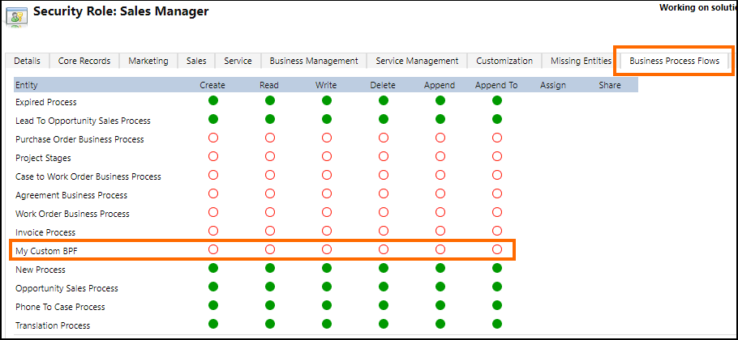Select the New Process entity label
Screen dimensions: 738x340
(41, 270)
